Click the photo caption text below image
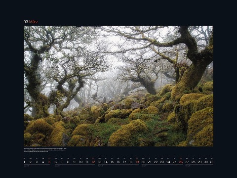This screenshot has height=178, width=237. click(x=45, y=150)
